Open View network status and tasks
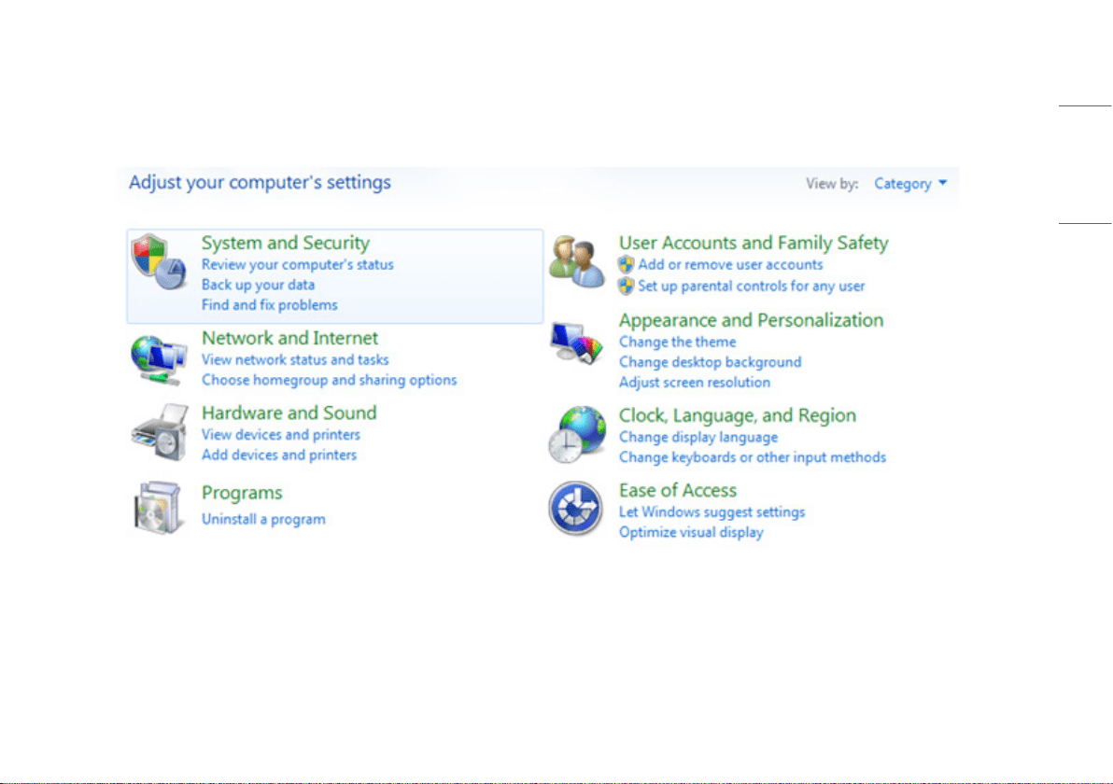The image size is (1113, 784). click(x=295, y=359)
